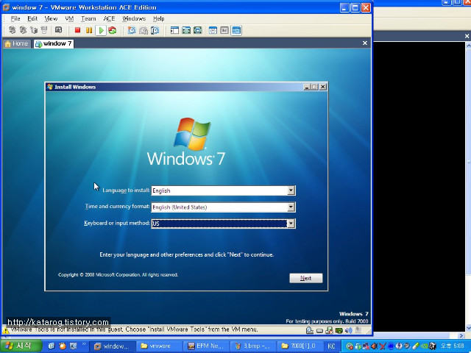
Task: Click the CD-ROM device status icon
Action: [310, 330]
